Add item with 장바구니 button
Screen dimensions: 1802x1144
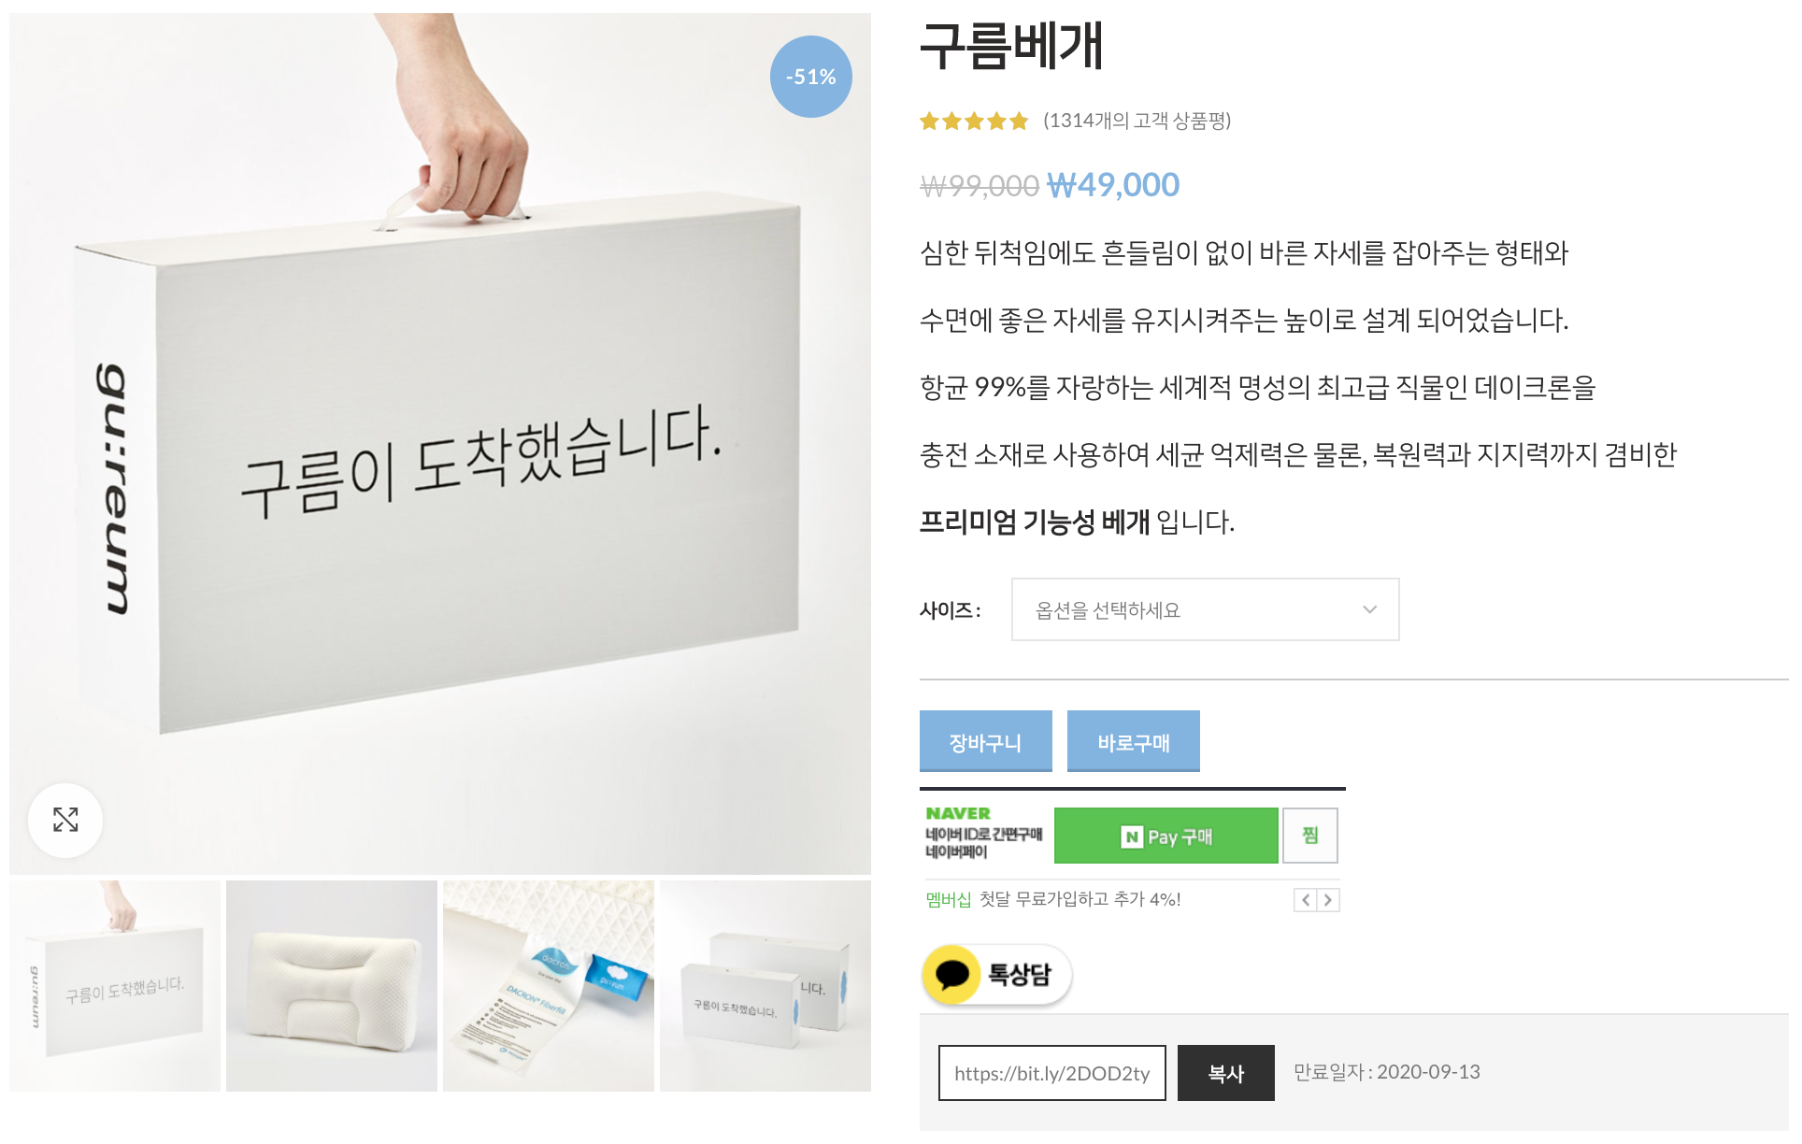[985, 741]
